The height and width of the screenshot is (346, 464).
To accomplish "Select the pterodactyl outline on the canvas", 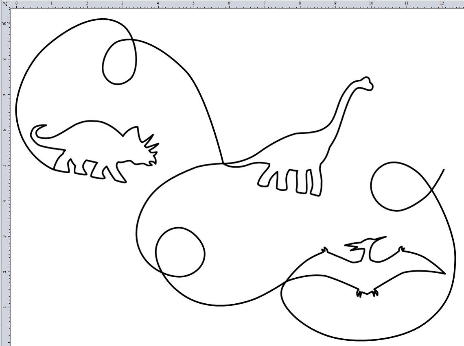I will (x=365, y=266).
